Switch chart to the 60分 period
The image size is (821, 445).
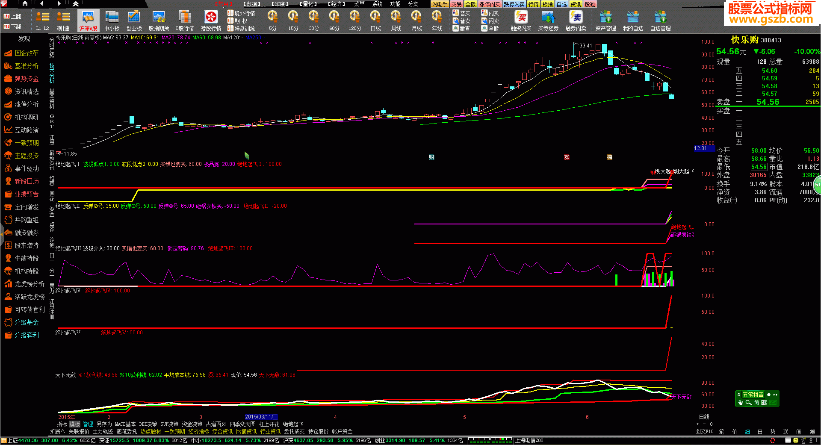point(334,21)
